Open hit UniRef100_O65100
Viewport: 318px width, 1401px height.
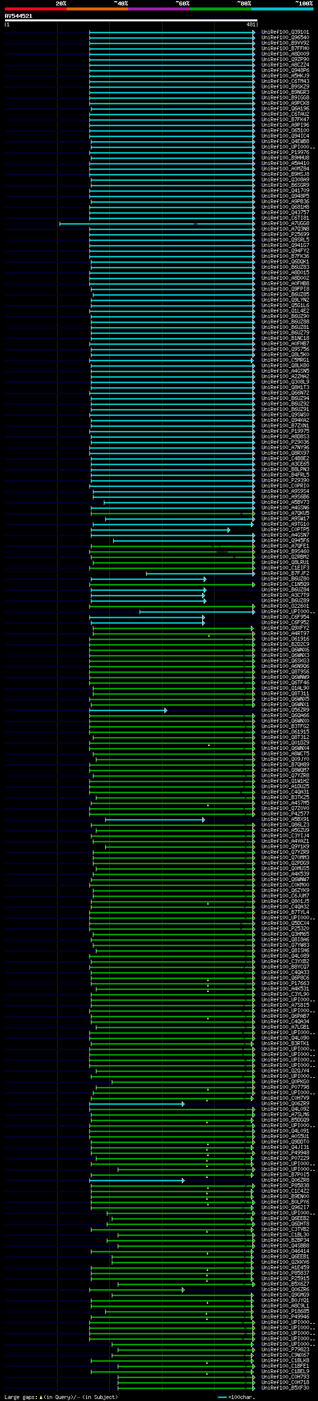coord(285,131)
